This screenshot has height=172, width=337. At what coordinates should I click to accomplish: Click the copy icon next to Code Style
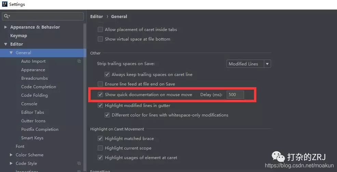(79, 163)
